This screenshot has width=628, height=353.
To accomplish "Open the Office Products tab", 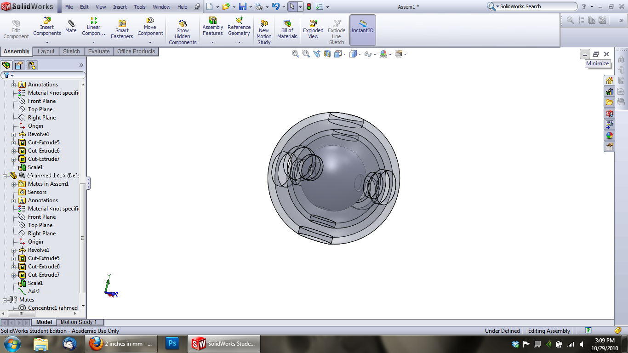I will [x=136, y=51].
